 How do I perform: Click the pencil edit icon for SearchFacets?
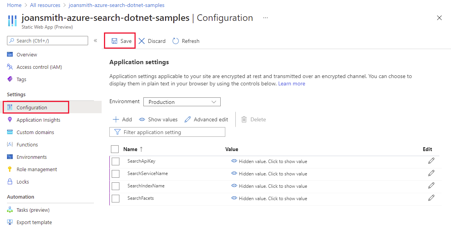(431, 198)
